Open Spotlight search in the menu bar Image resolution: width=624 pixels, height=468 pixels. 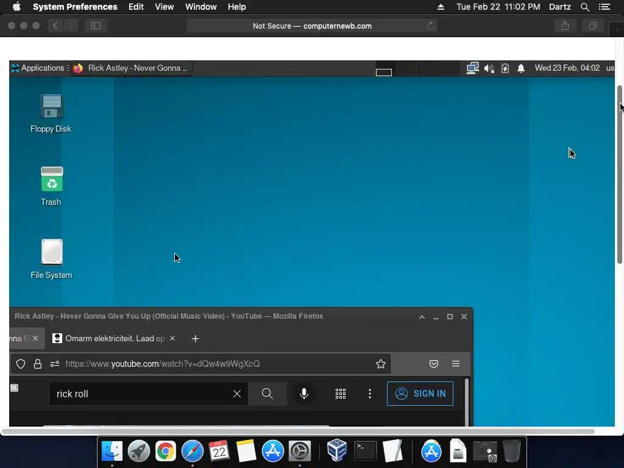click(x=585, y=7)
